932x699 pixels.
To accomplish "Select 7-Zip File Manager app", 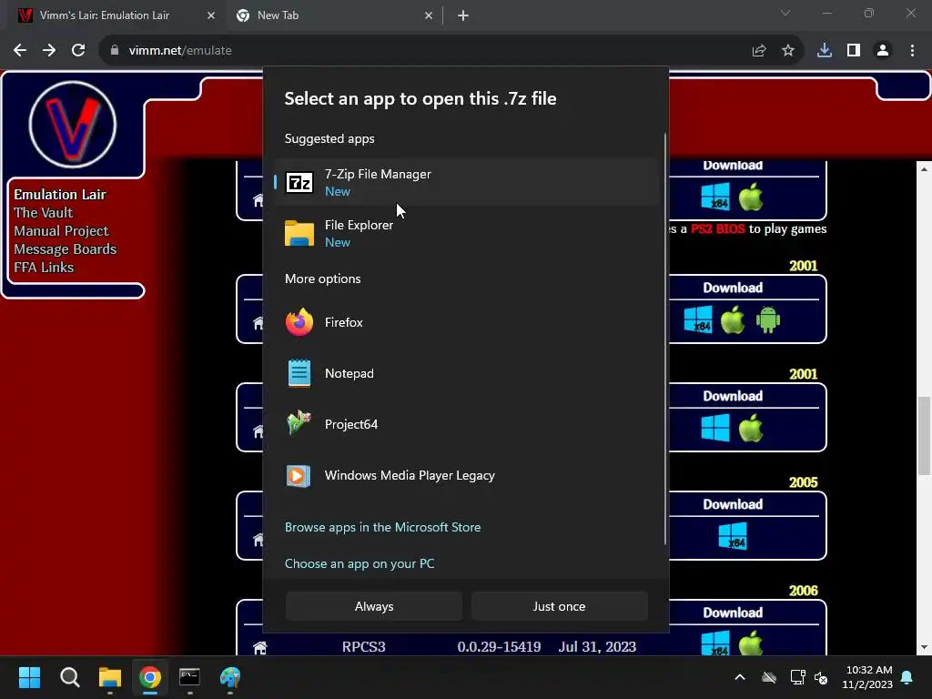I will (x=467, y=182).
